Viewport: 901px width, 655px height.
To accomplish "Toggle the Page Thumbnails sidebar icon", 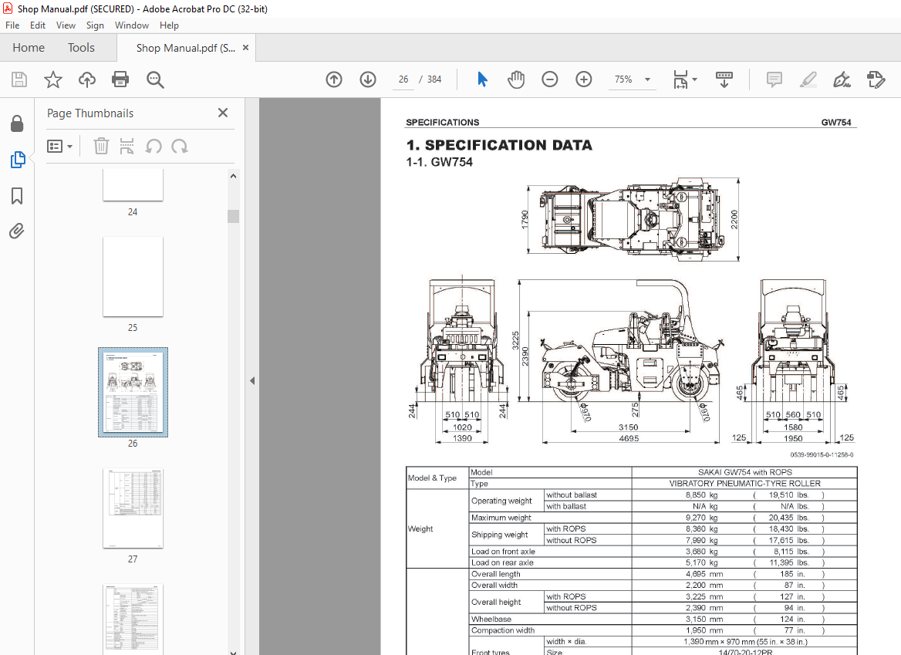I will click(17, 160).
